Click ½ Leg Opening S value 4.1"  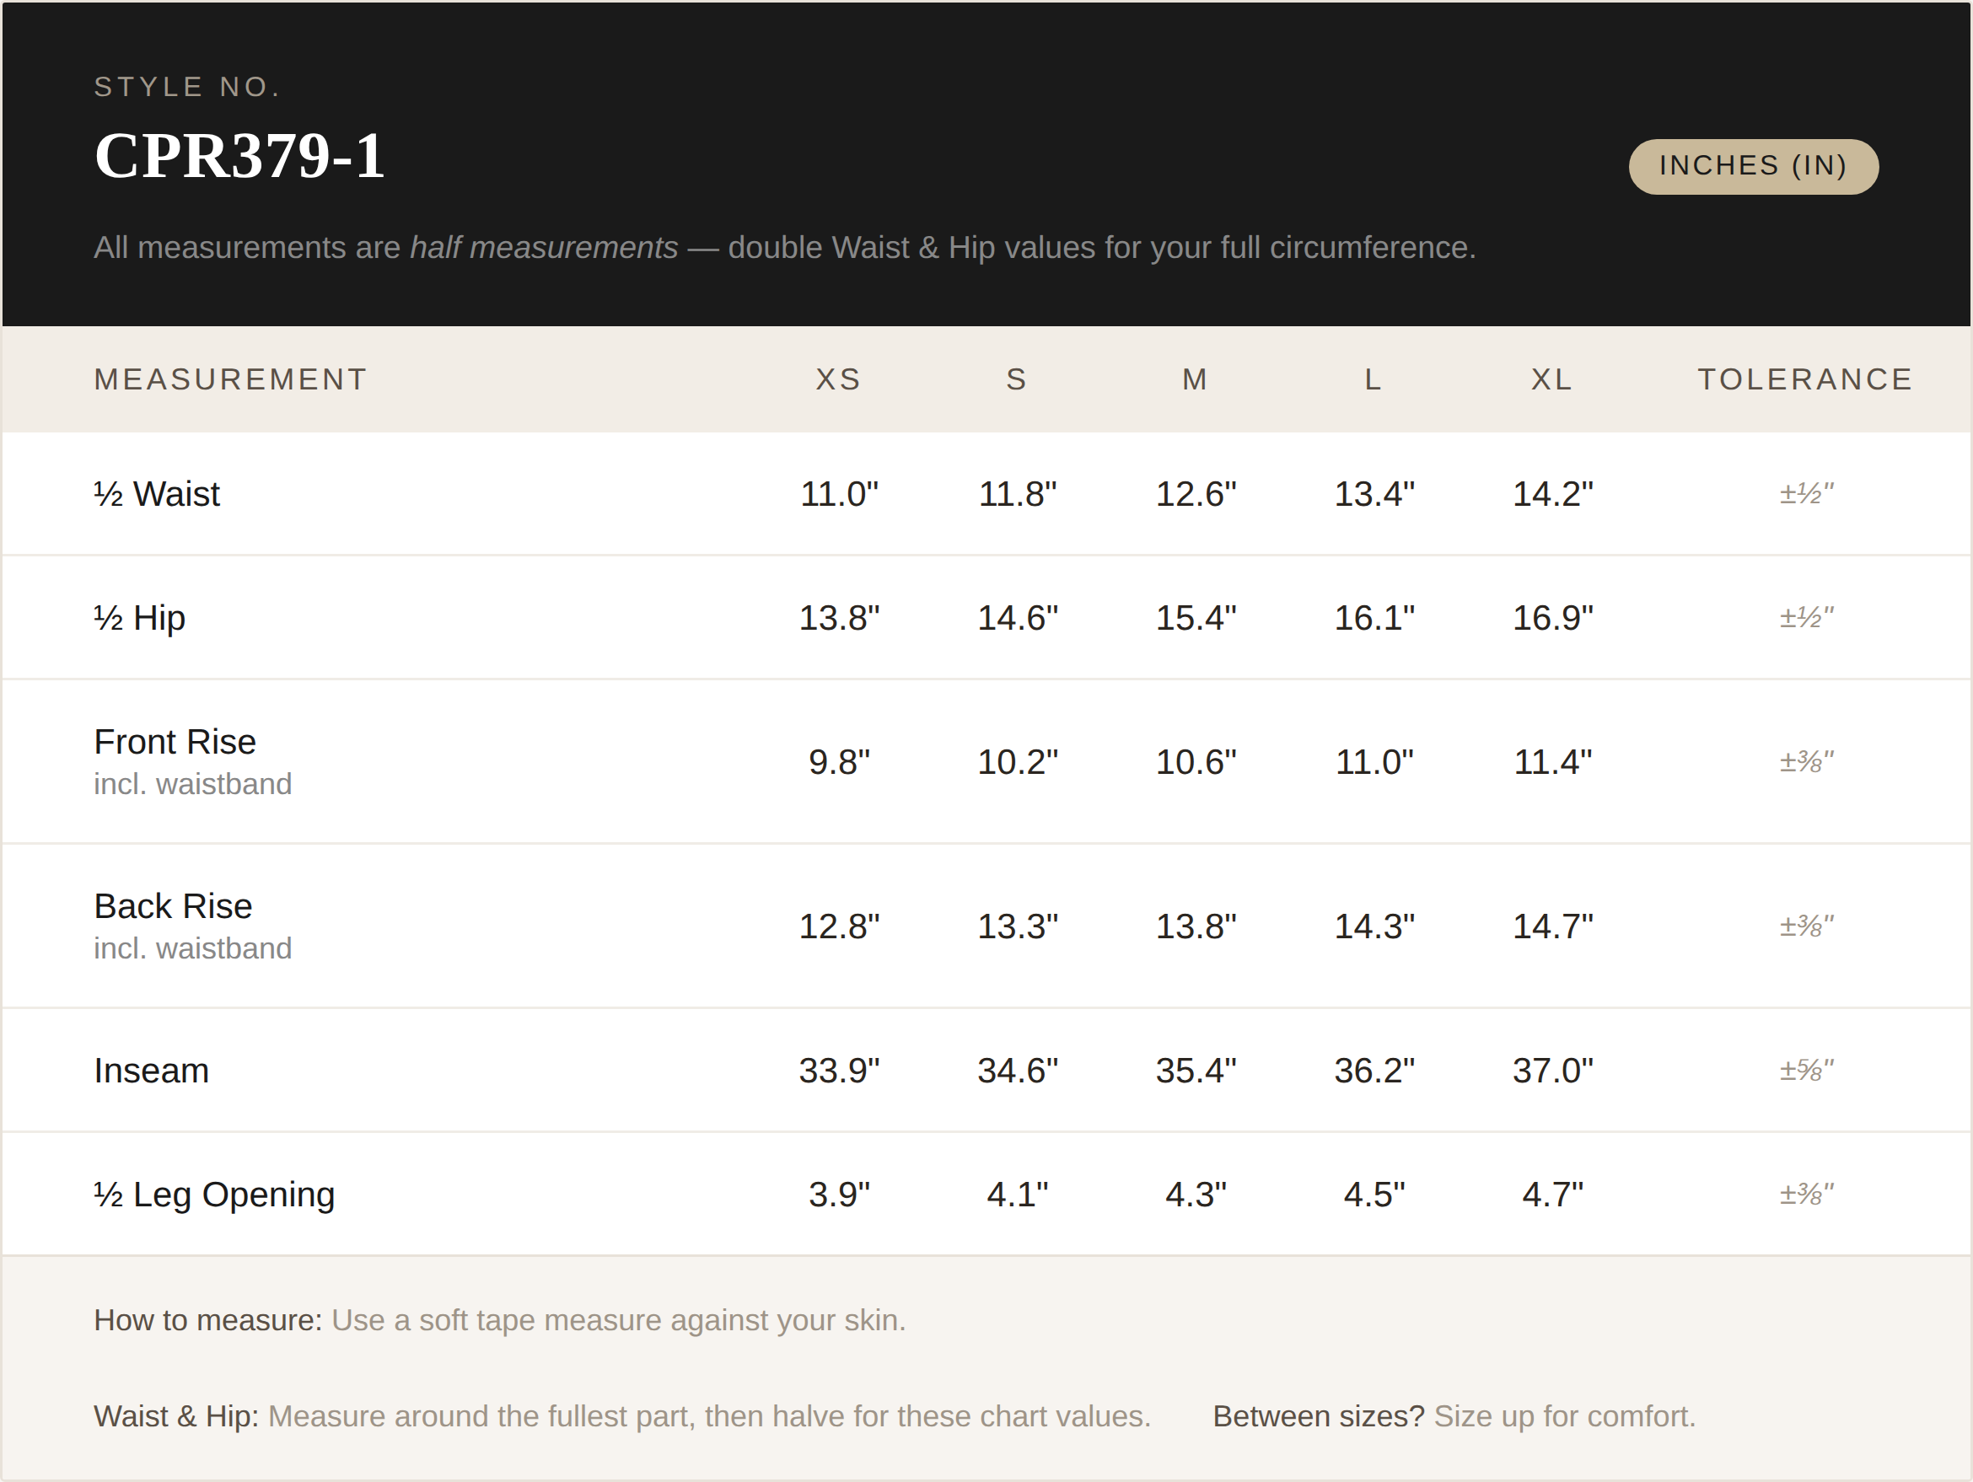(1017, 1194)
